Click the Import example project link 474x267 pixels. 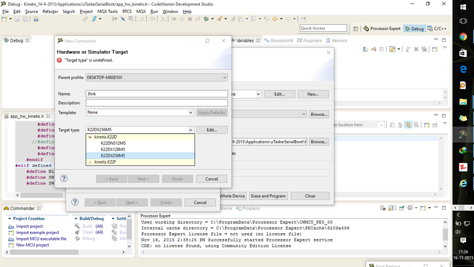37,232
